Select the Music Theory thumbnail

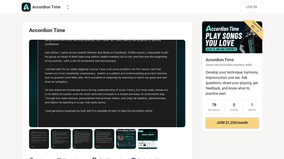coord(148,139)
